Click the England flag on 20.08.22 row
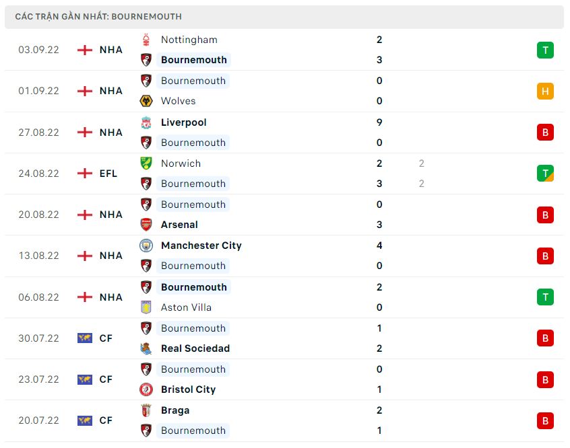The height and width of the screenshot is (448, 570). tap(85, 215)
